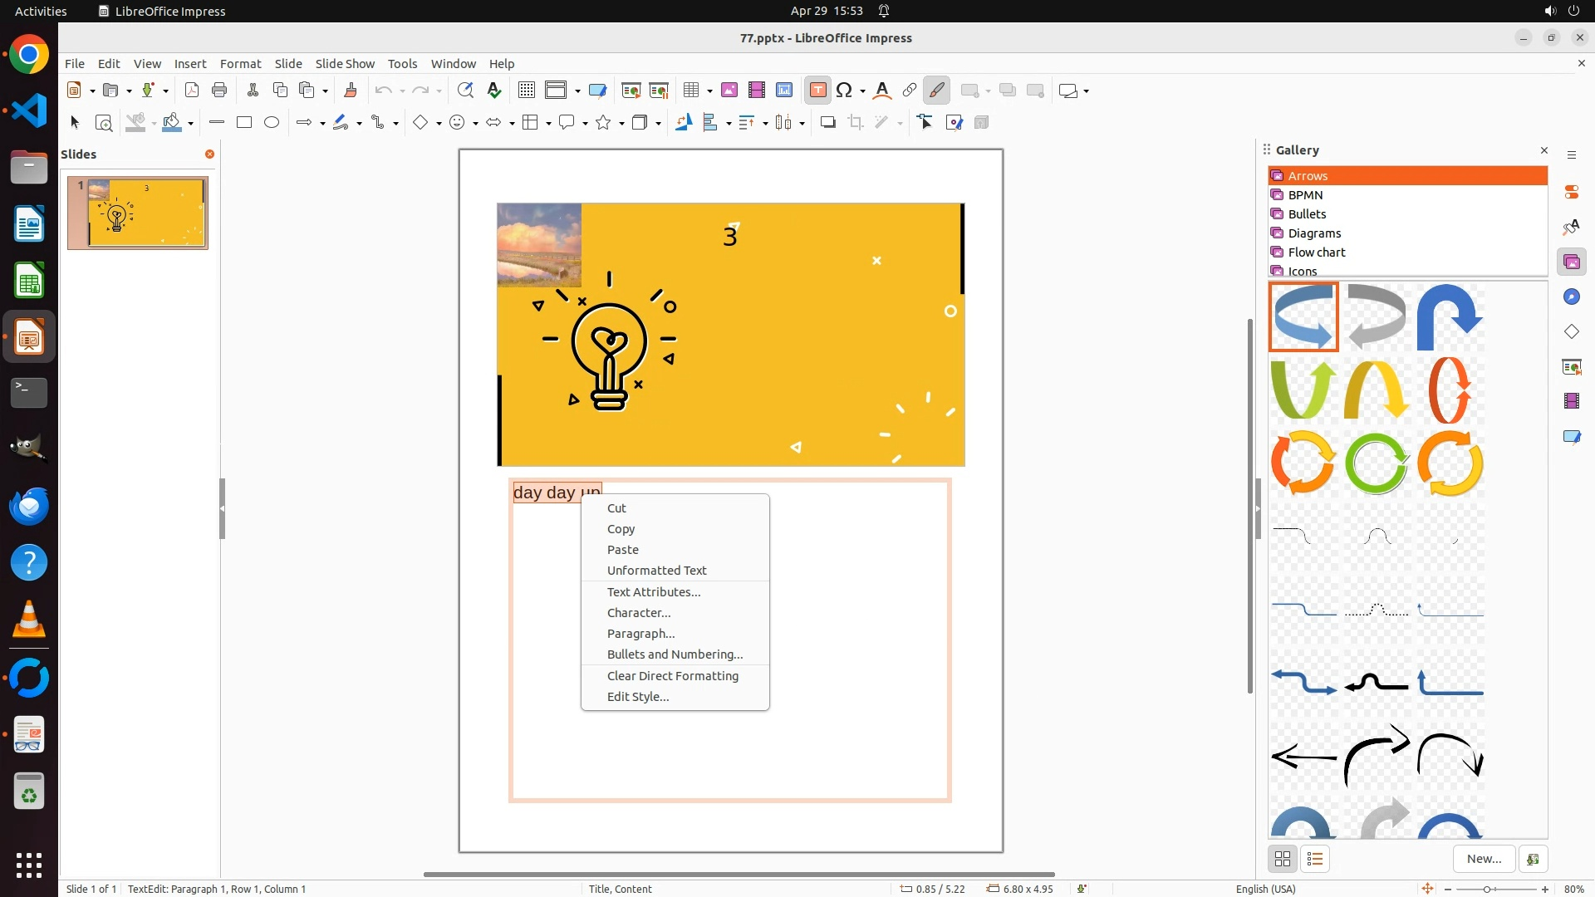Select the Diagrams gallery theme
Image resolution: width=1595 pixels, height=897 pixels.
click(1314, 233)
